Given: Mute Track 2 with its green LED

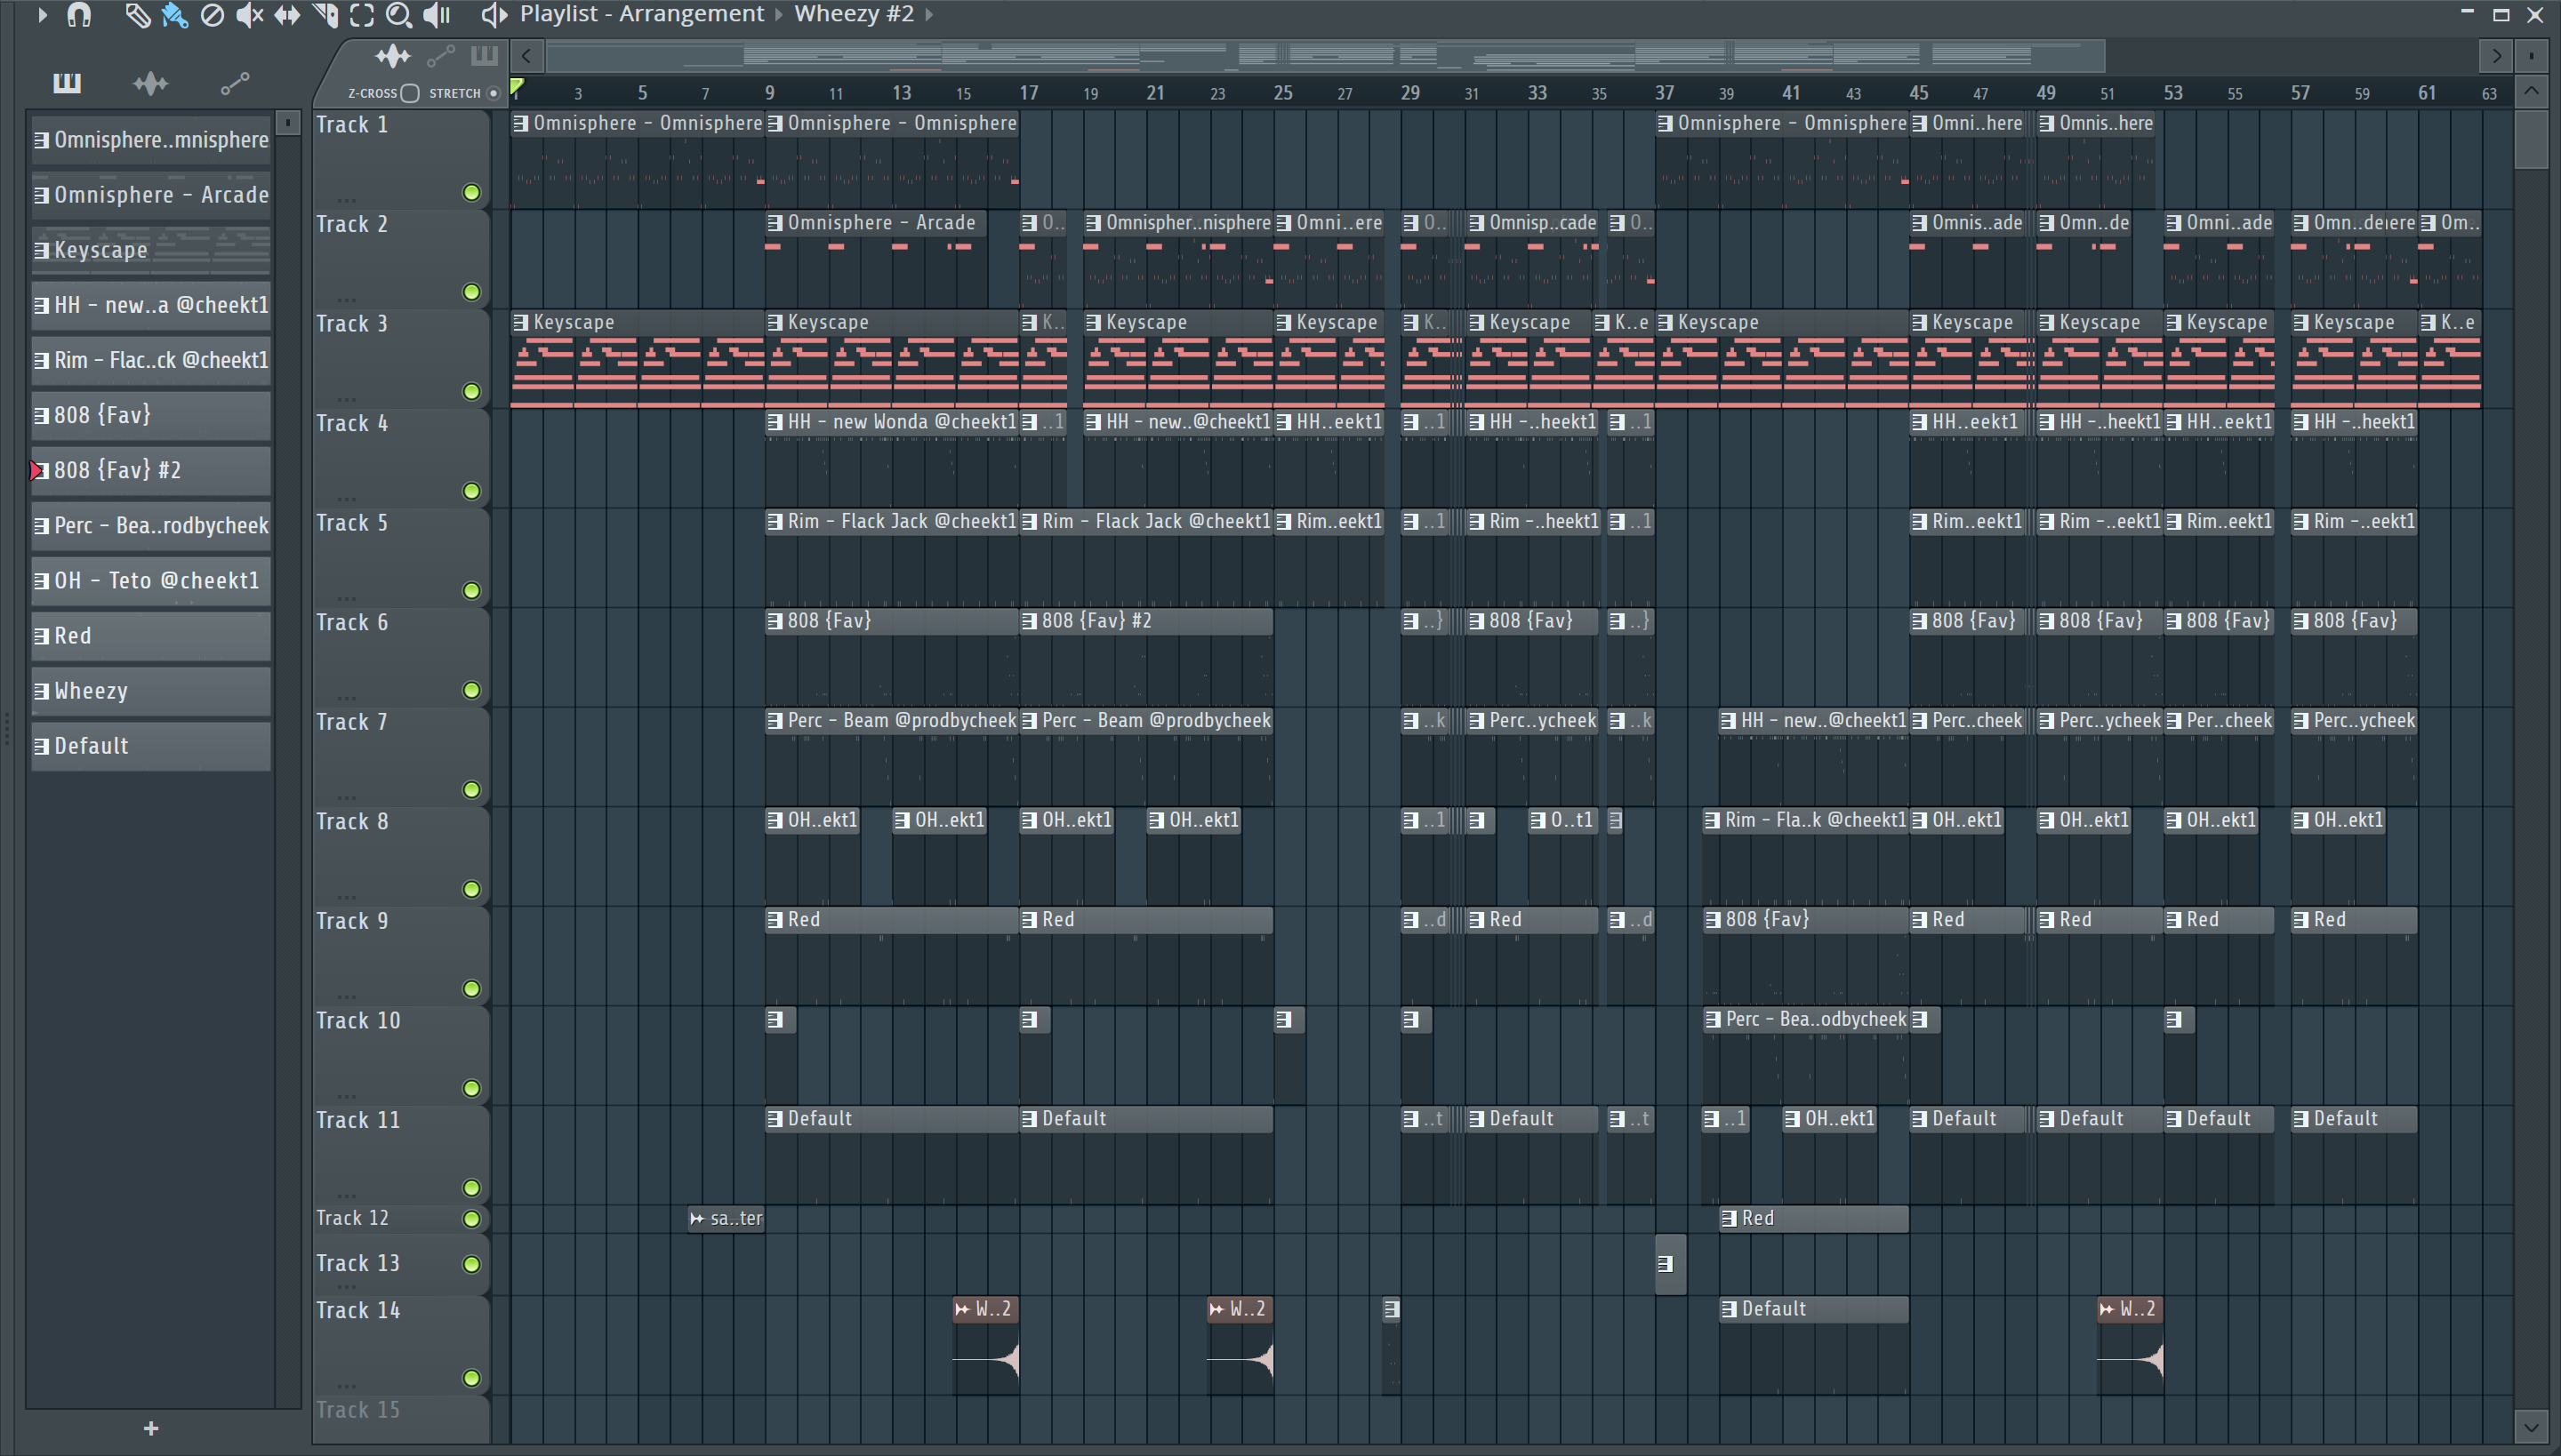Looking at the screenshot, I should coord(471,292).
